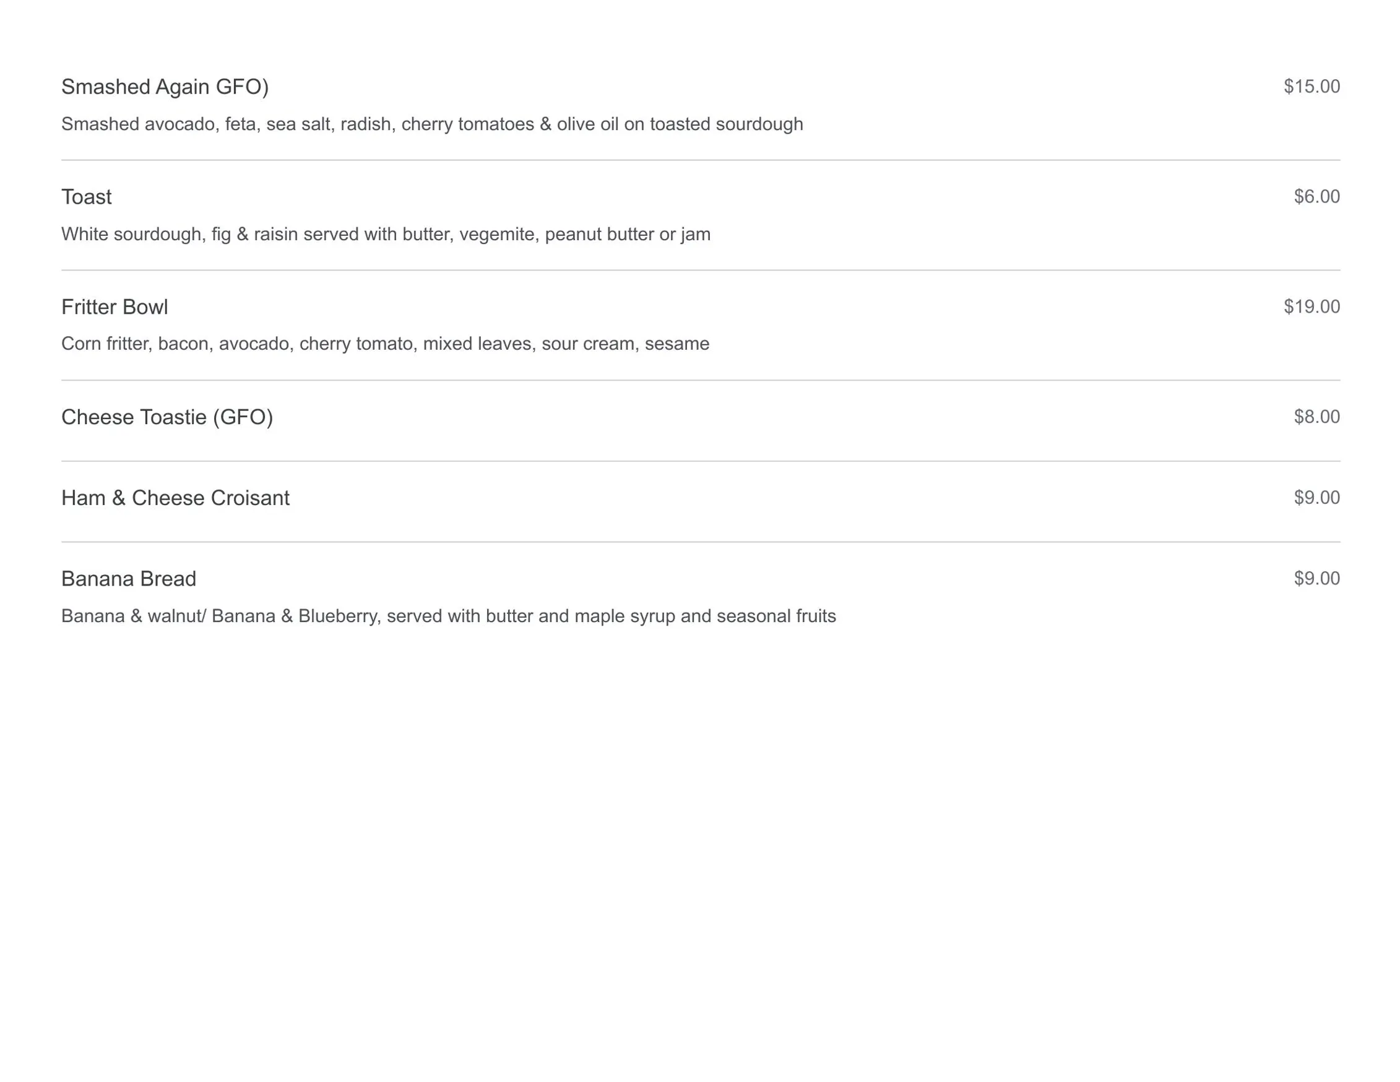Select the Fritter Bowl title
The image size is (1400, 1082).
115,307
